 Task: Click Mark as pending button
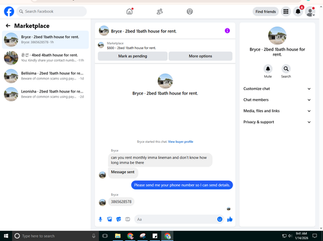coord(132,56)
